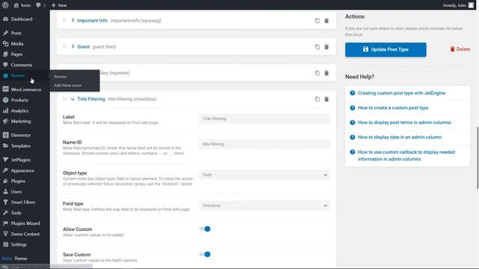
Task: Open How to create a custom post type
Action: pyautogui.click(x=393, y=108)
